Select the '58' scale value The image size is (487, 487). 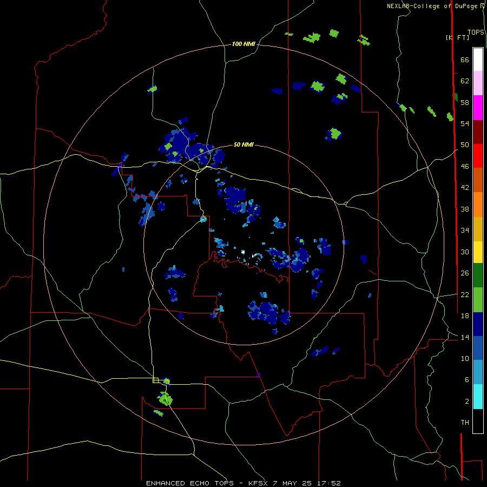(x=465, y=102)
